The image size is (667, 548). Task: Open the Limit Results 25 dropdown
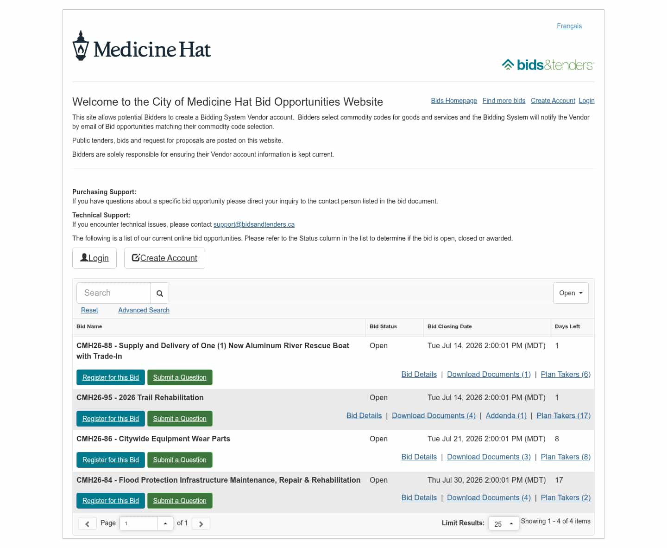[x=504, y=523]
